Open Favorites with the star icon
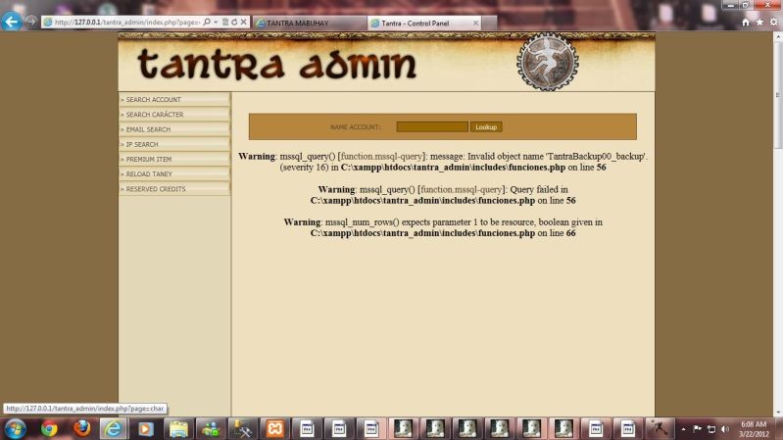 (759, 22)
